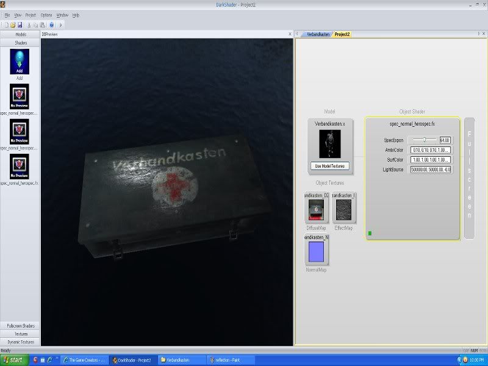Viewport: 488px width, 366px height.
Task: Click the Paste toolbar icon
Action: (43, 25)
